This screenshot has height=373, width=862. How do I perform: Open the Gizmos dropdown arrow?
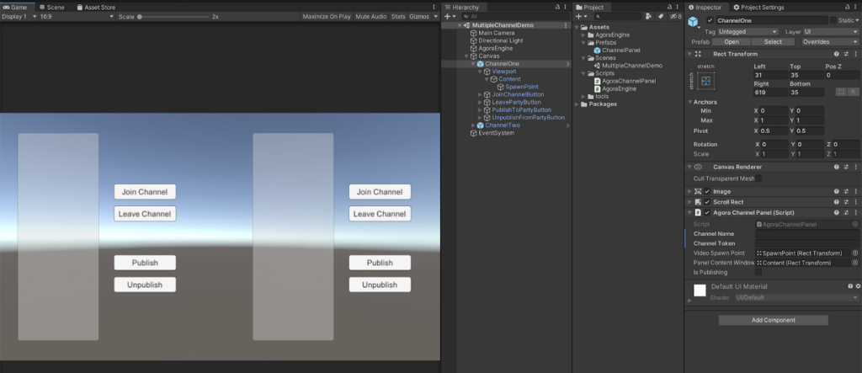[436, 17]
